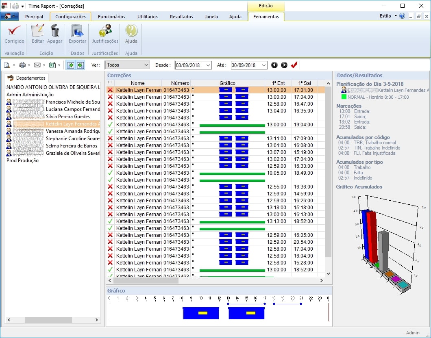Click the Editar pencil icon

(38, 31)
